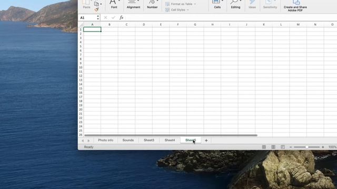337x189 pixels.
Task: Select the Format Painter brush icon
Action: [x=96, y=9]
